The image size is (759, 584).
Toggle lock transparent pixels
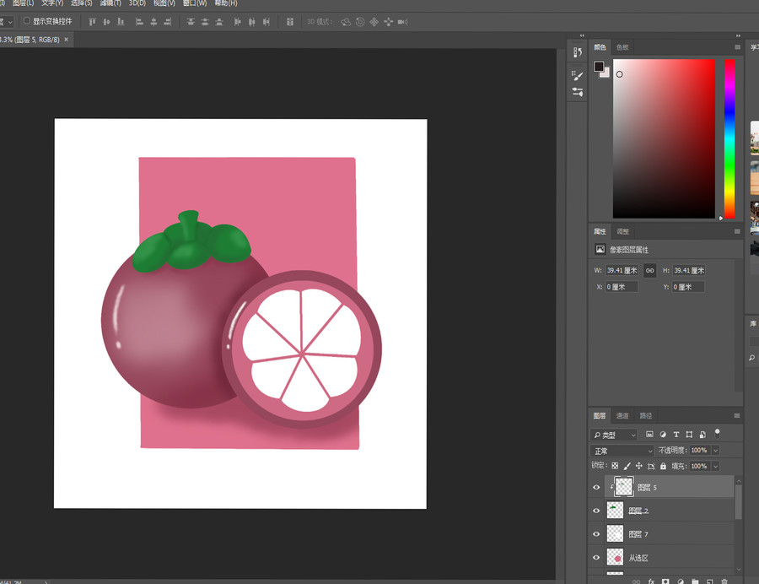[x=615, y=466]
